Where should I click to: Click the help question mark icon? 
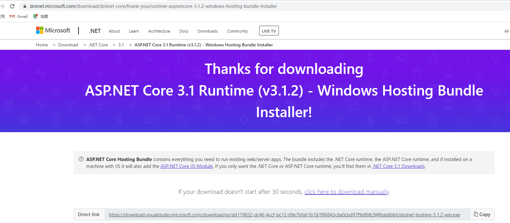click(x=81, y=159)
